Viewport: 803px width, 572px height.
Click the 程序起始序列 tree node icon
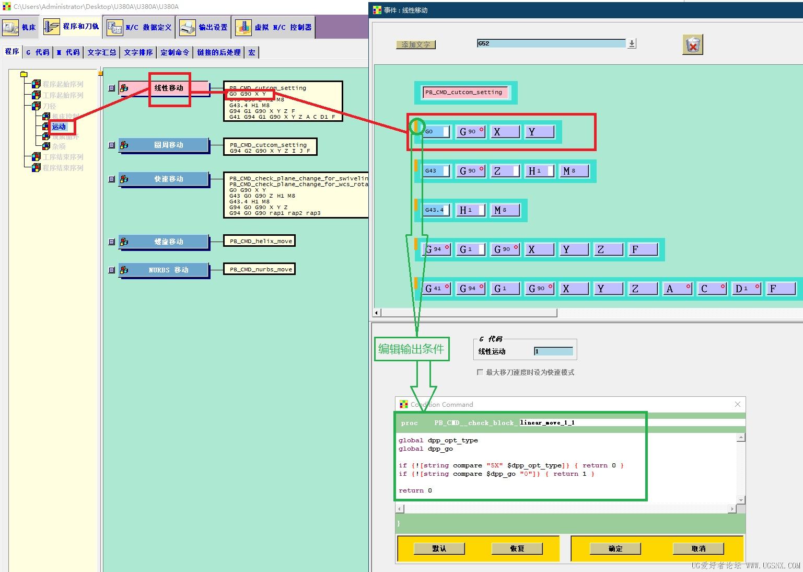tap(36, 84)
